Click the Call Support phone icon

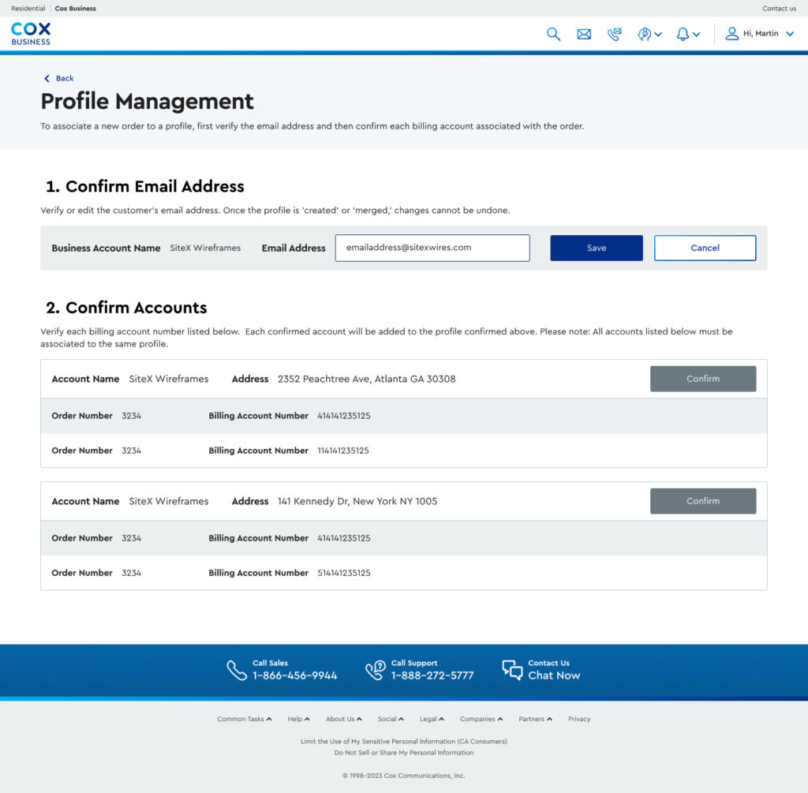pyautogui.click(x=375, y=670)
